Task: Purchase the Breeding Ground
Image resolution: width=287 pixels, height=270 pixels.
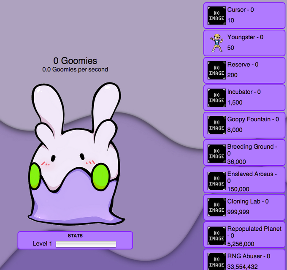Action: point(244,153)
